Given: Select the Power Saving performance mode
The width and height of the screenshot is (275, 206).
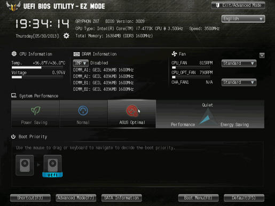Looking at the screenshot, I should (x=35, y=114).
